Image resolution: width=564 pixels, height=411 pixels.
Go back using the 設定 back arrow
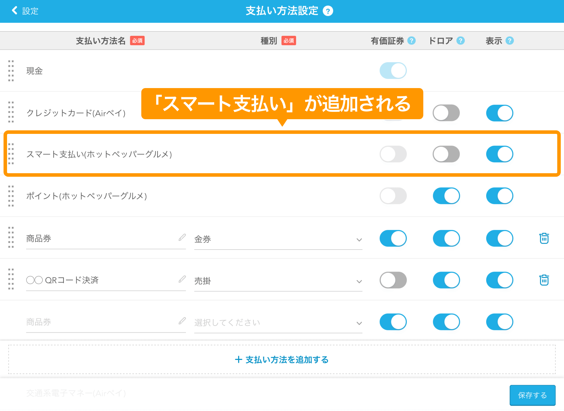[14, 11]
